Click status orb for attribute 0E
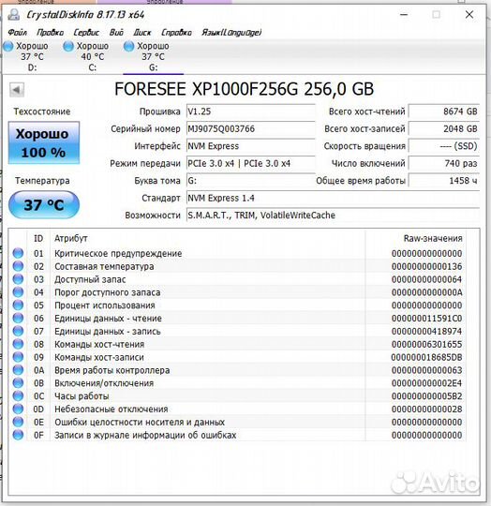 pyautogui.click(x=18, y=422)
